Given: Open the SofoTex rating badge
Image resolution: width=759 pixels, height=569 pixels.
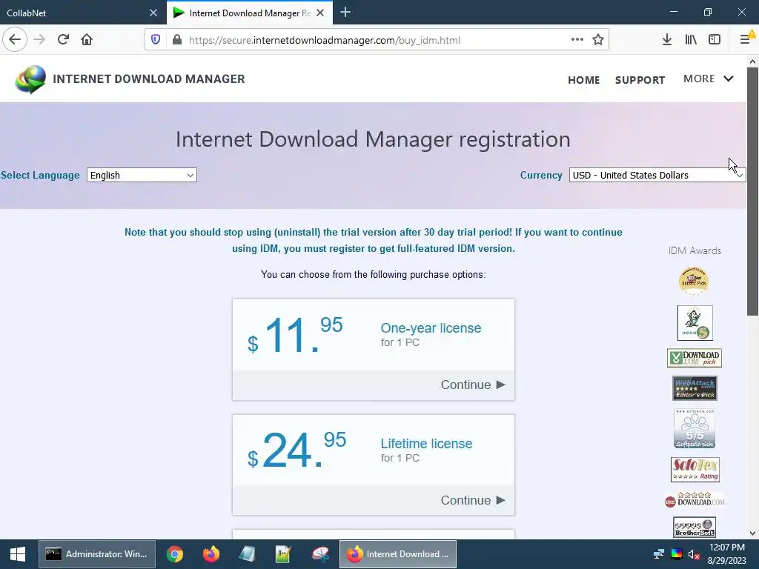Looking at the screenshot, I should (x=695, y=469).
